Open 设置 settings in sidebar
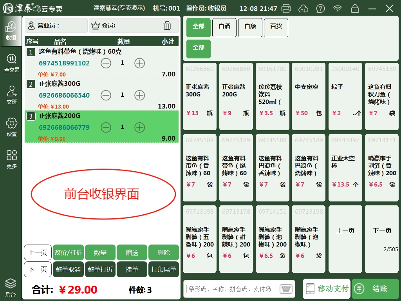401x301 pixels. 11,127
